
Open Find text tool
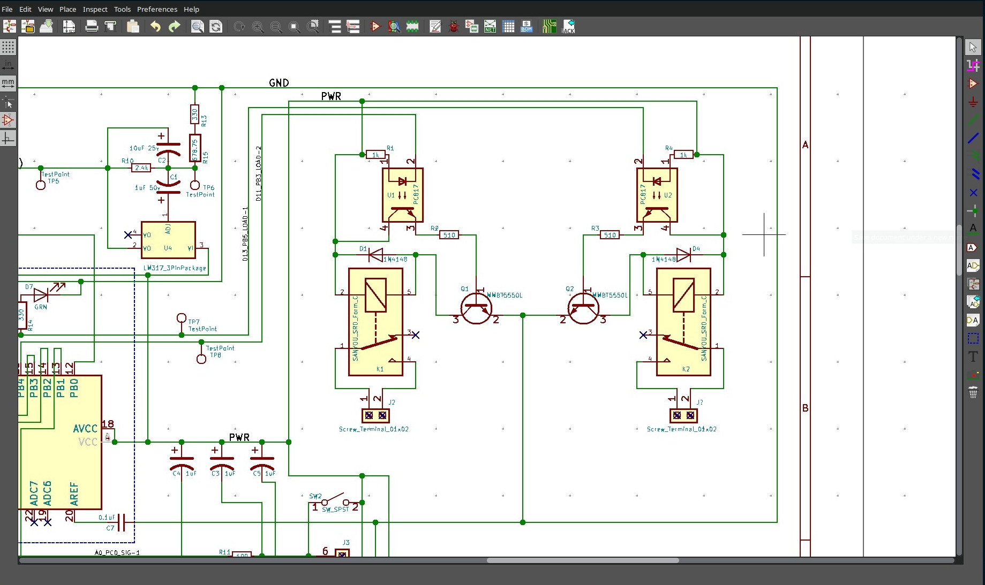pos(197,26)
